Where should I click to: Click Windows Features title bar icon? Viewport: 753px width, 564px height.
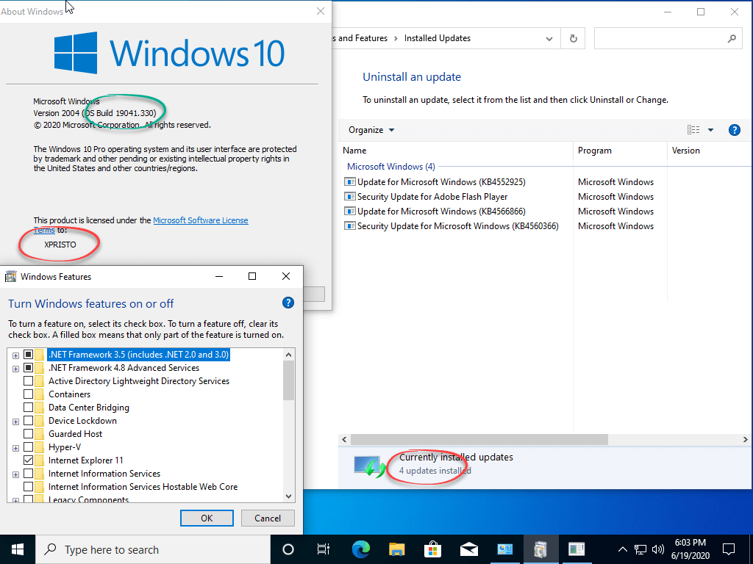(10, 277)
